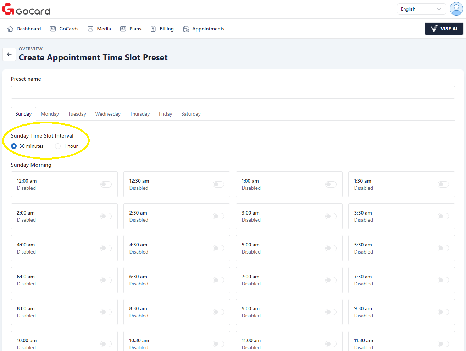Screen dimensions: 466x351
Task: Enable the 12:00 am time slot
Action: pyautogui.click(x=106, y=184)
